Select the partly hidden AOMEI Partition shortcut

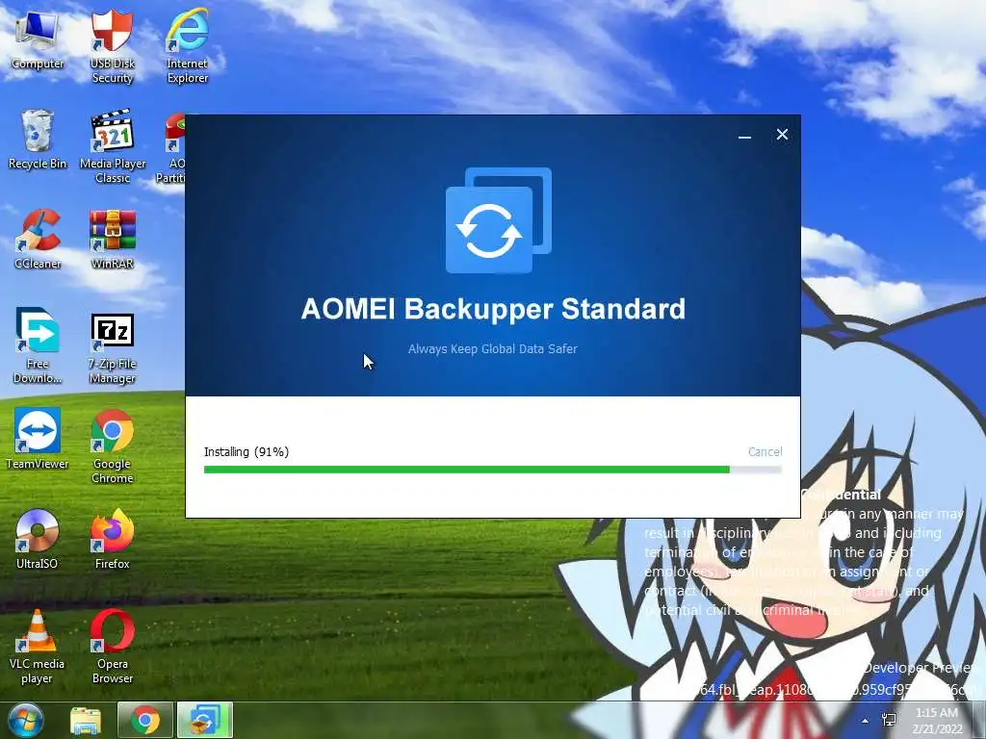point(173,148)
